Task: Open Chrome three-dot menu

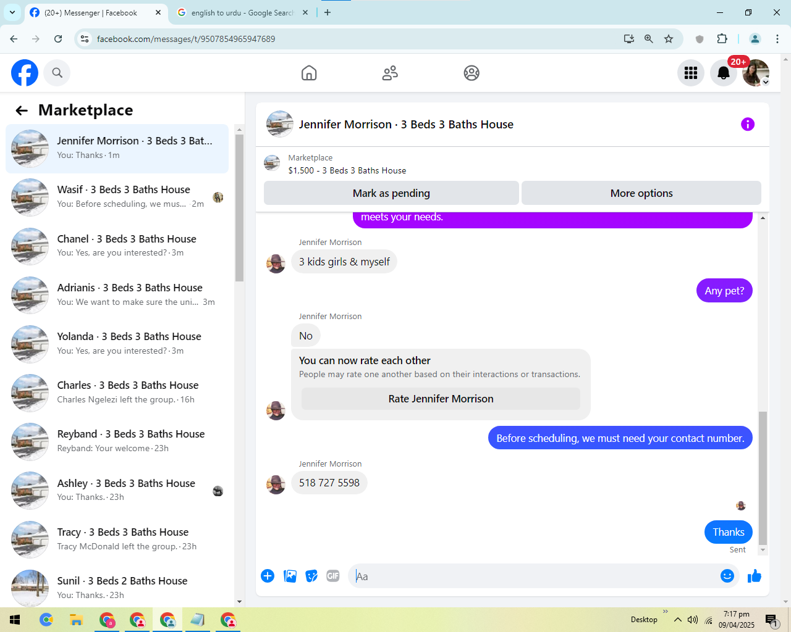Action: tap(777, 39)
